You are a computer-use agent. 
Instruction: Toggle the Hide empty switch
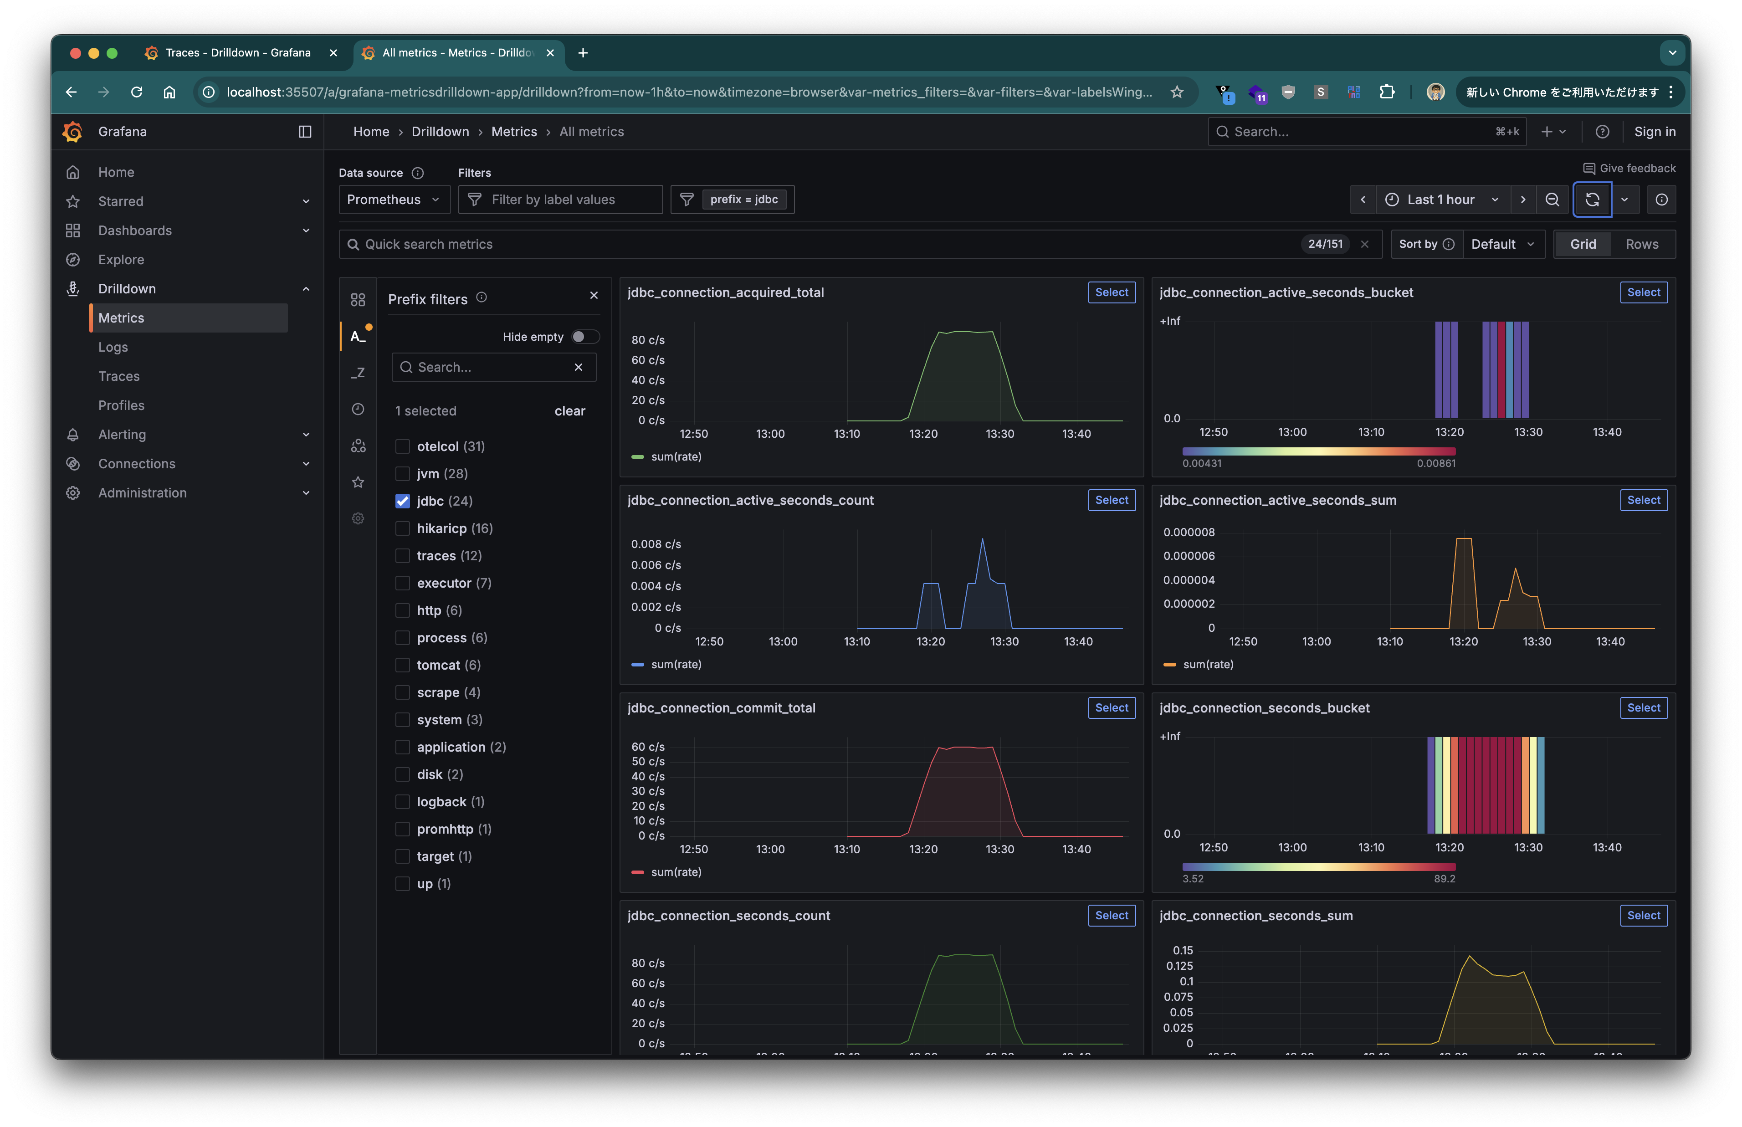coord(584,337)
